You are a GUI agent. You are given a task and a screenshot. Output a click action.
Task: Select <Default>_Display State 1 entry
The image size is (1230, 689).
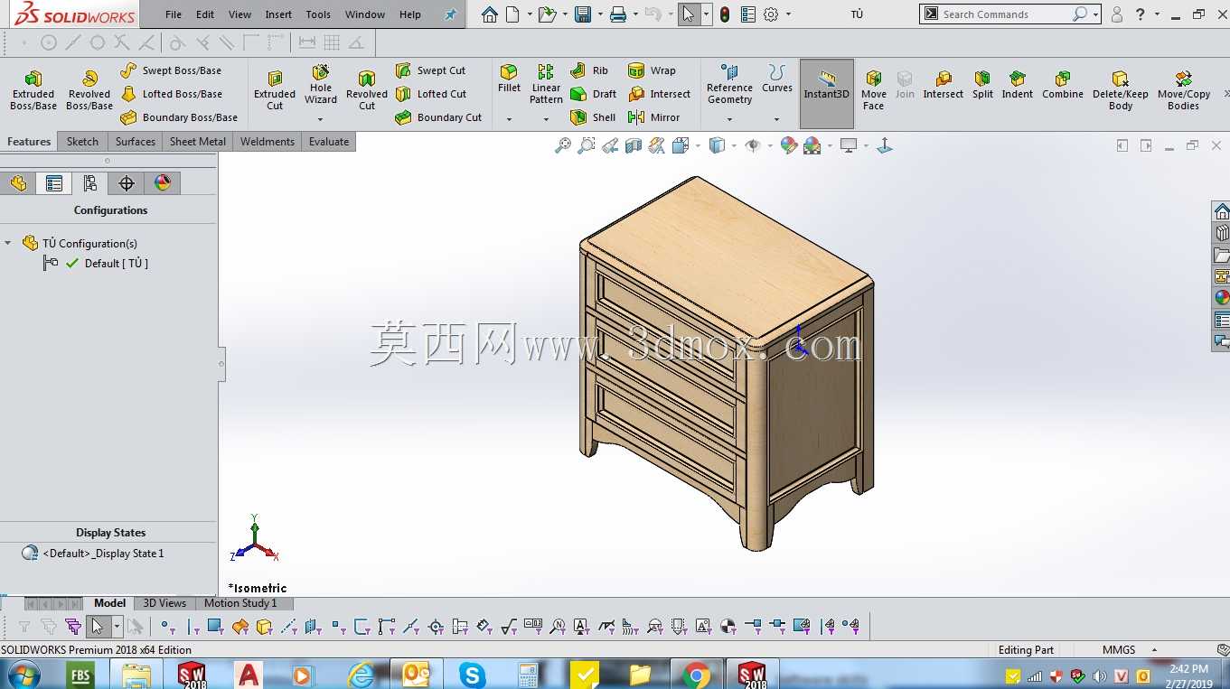(x=103, y=554)
